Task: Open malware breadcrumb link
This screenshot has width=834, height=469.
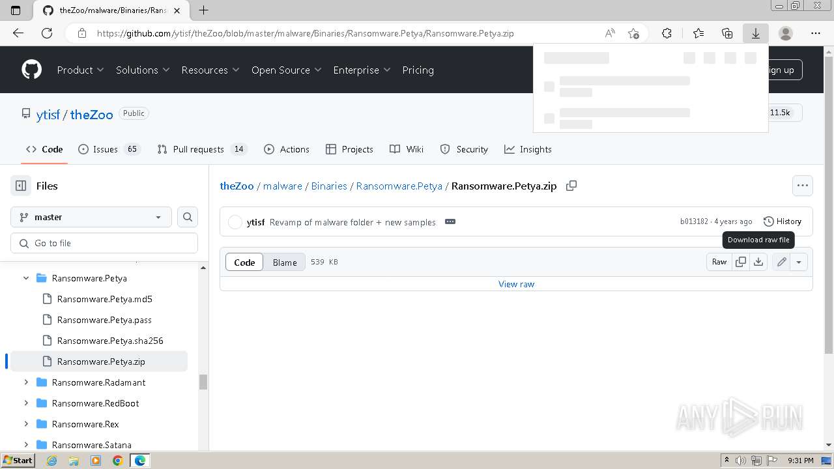Action: coord(283,186)
